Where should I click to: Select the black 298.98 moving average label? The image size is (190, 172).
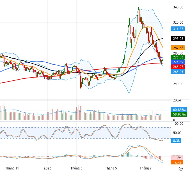coord(178,39)
